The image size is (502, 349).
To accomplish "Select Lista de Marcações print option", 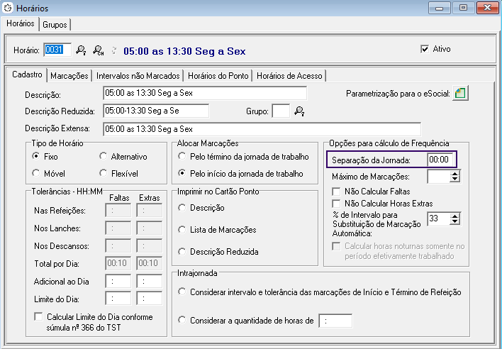I will click(183, 229).
